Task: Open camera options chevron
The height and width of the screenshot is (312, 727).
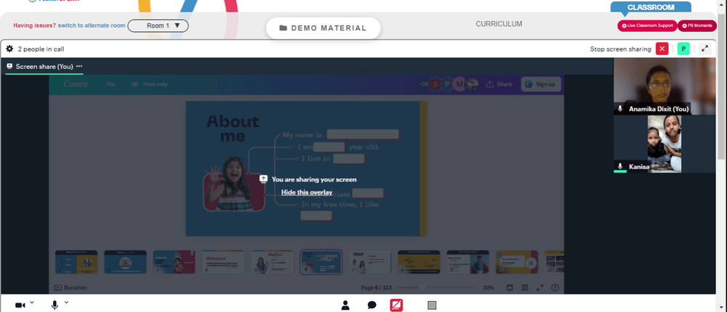Action: [31, 303]
